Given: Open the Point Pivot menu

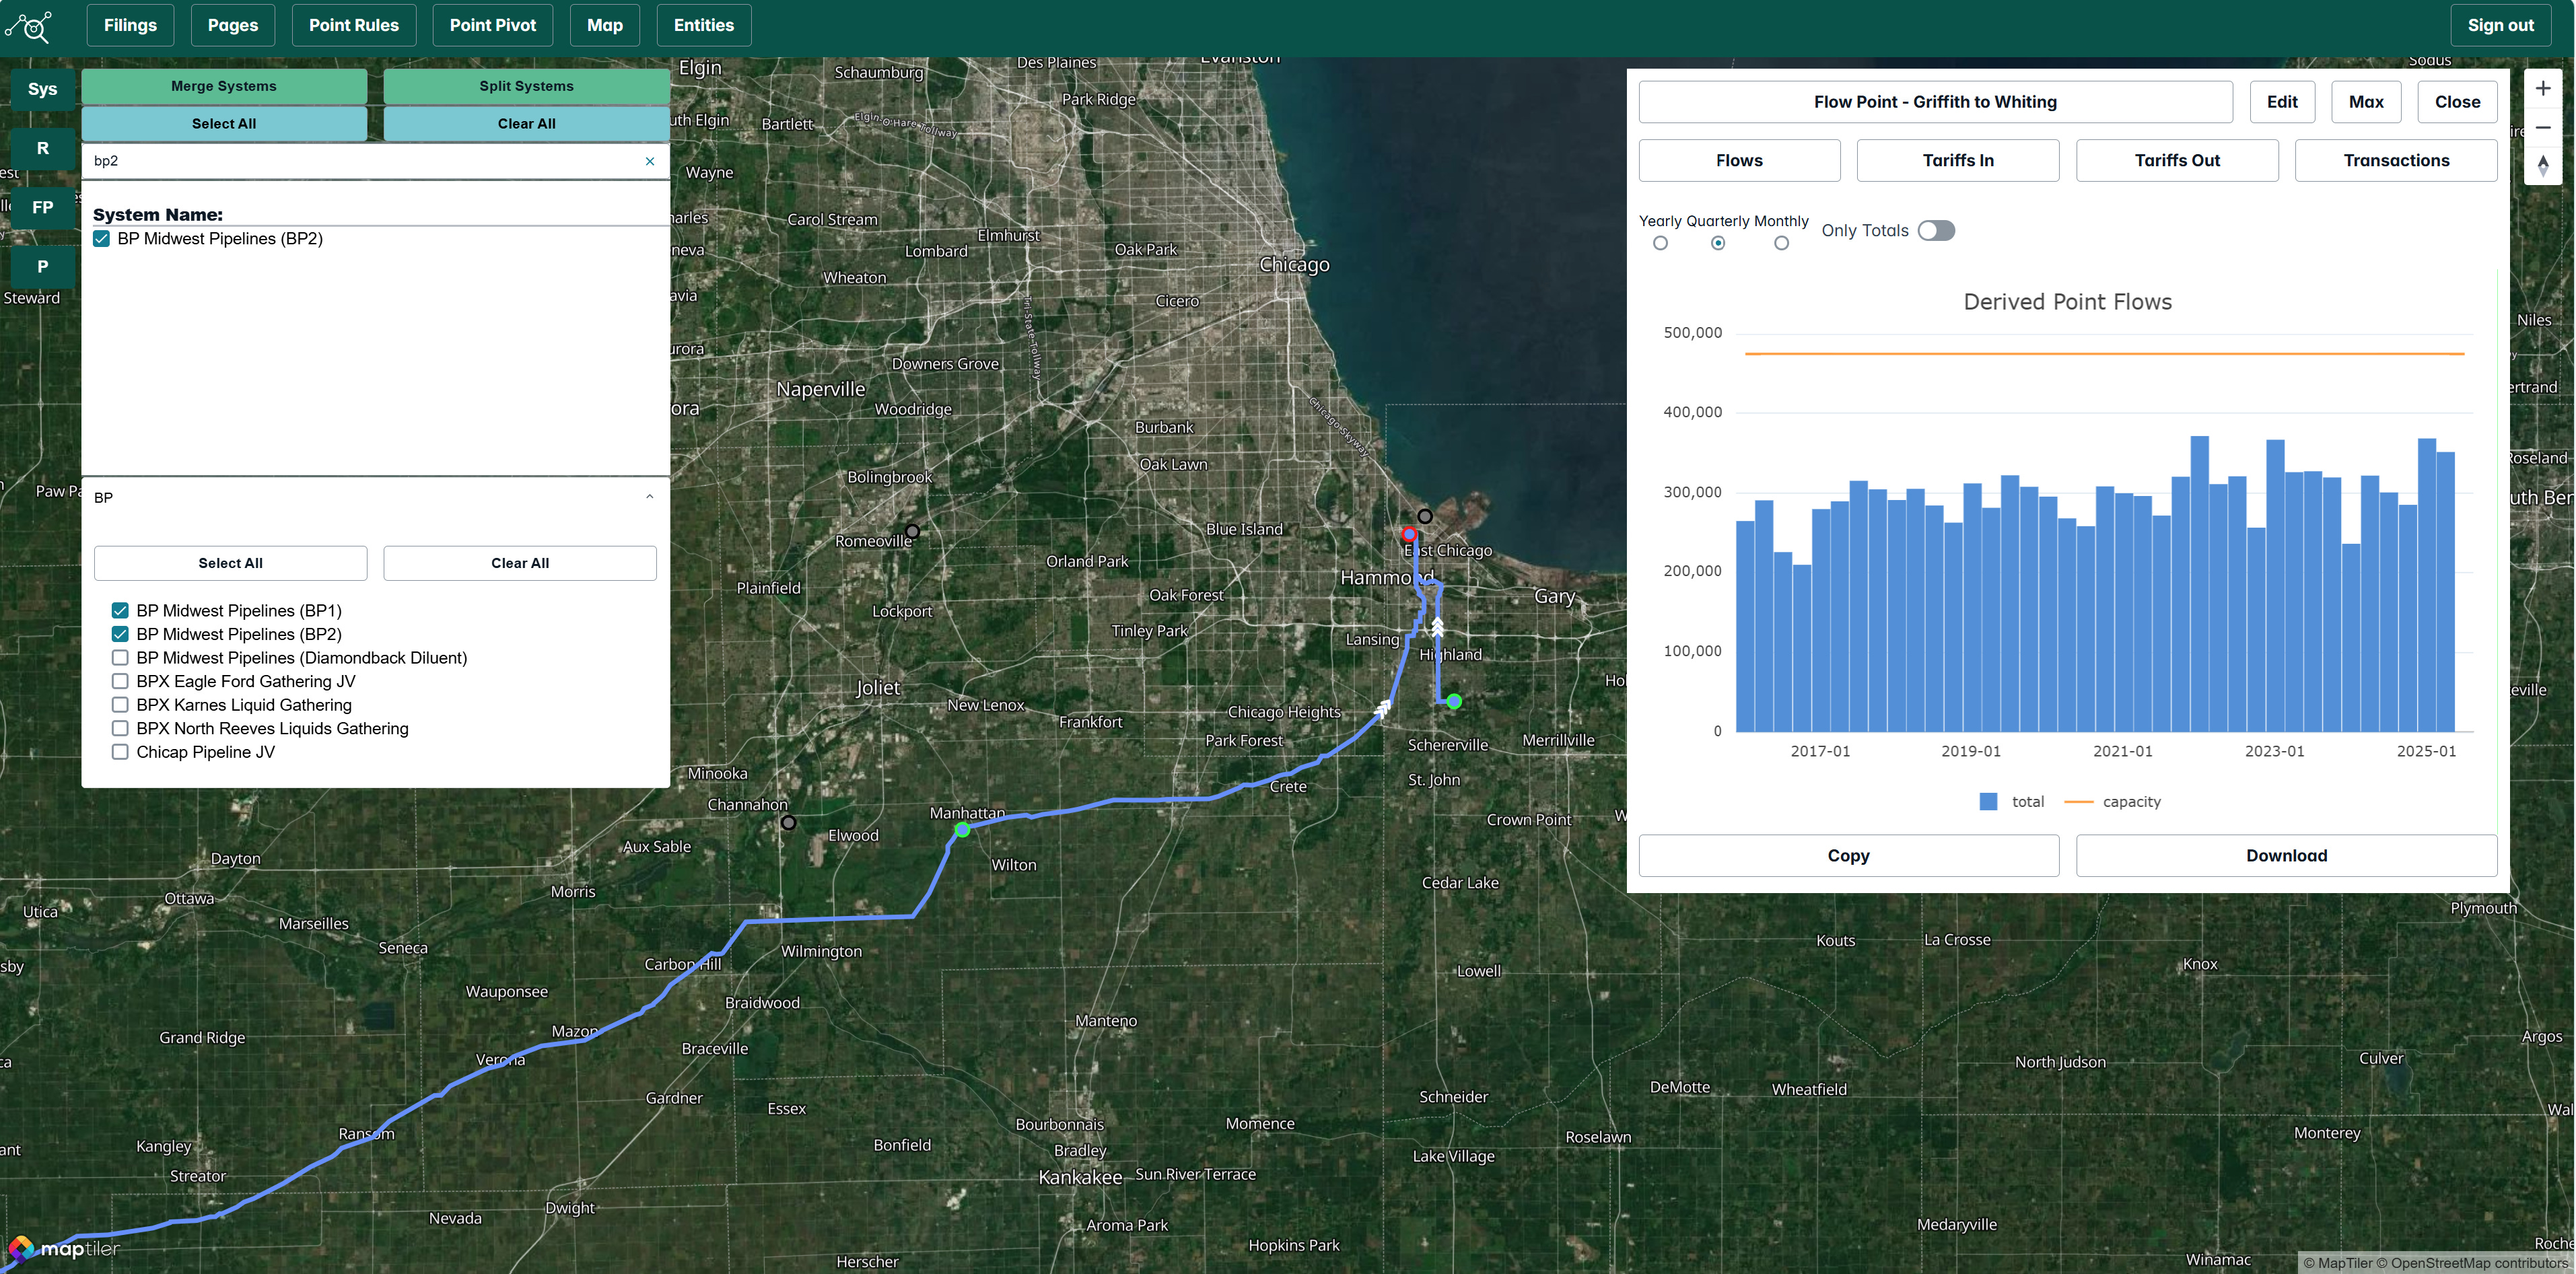Looking at the screenshot, I should coord(492,26).
